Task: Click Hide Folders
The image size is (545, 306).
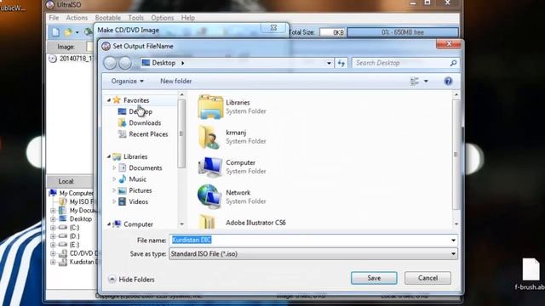Action: [x=131, y=280]
